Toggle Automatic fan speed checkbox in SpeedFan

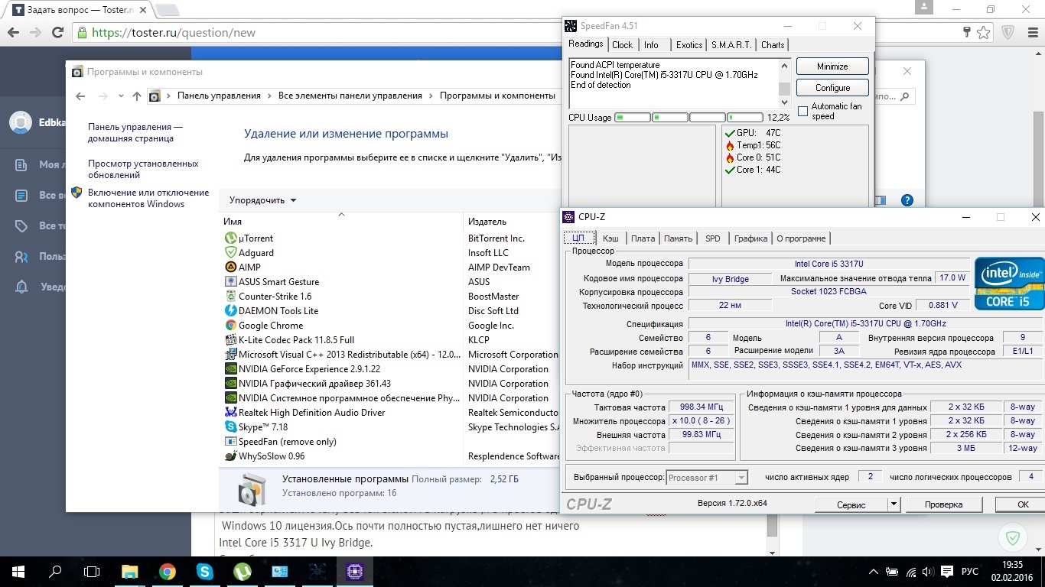(x=802, y=112)
